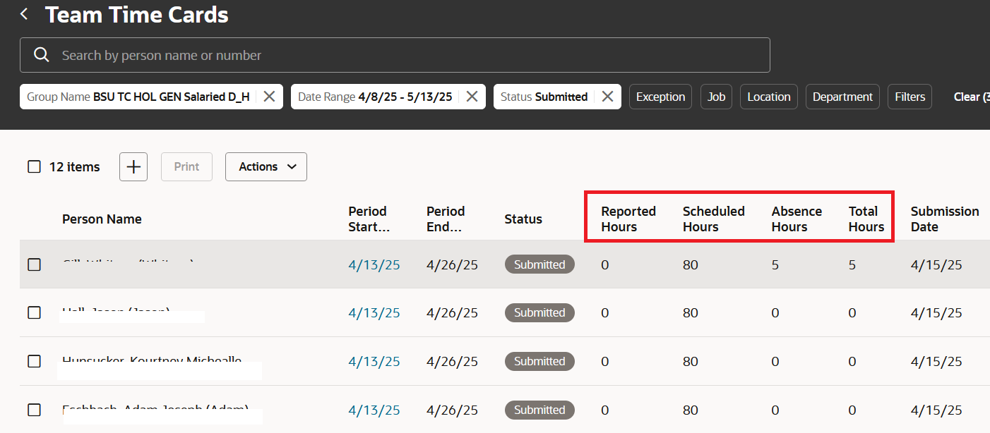The height and width of the screenshot is (433, 990).
Task: Open the Department filter
Action: (x=842, y=97)
